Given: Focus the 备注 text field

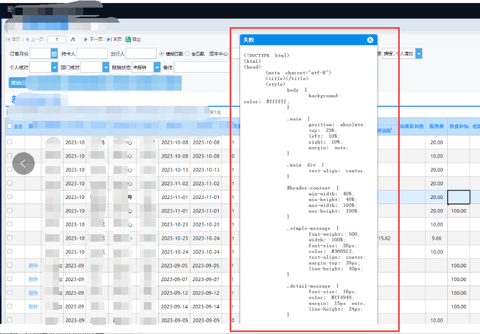Looking at the screenshot, I should click(203, 68).
